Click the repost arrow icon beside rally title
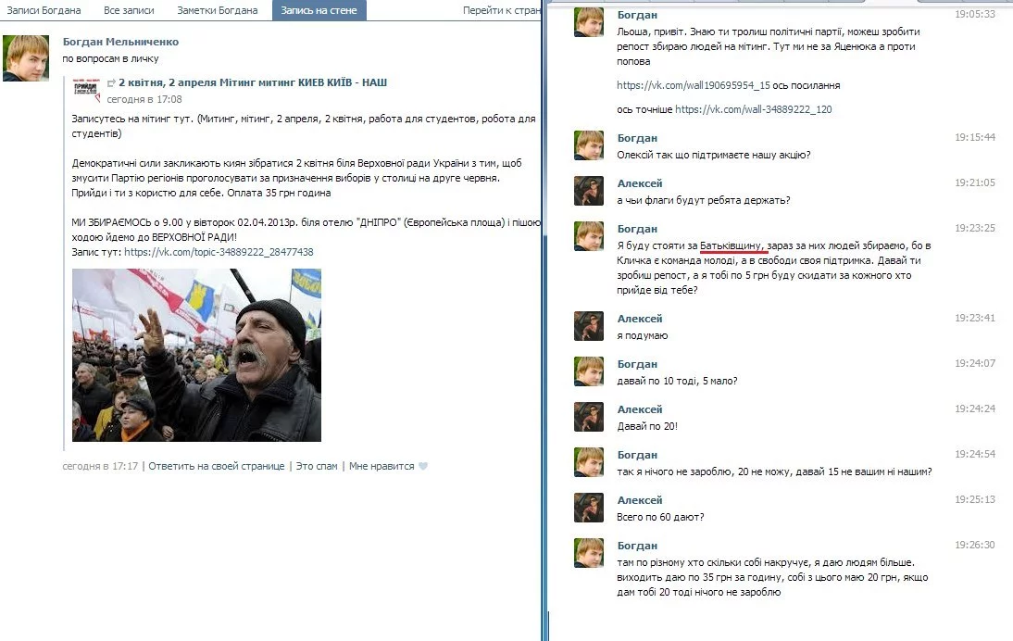1013x641 pixels. pos(111,82)
